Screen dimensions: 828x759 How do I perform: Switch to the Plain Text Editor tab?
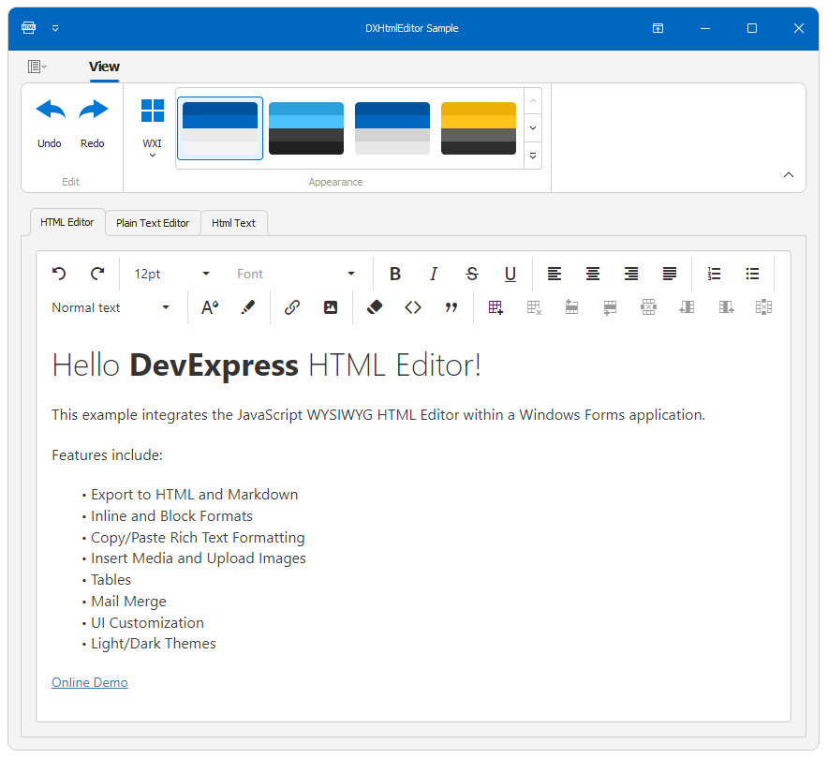click(153, 223)
